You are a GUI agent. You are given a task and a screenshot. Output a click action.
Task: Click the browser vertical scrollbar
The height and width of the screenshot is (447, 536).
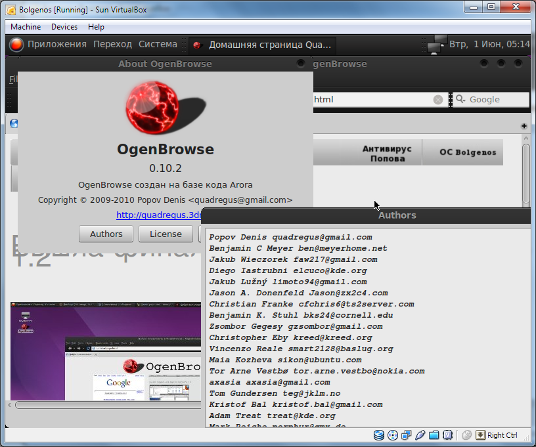526,174
